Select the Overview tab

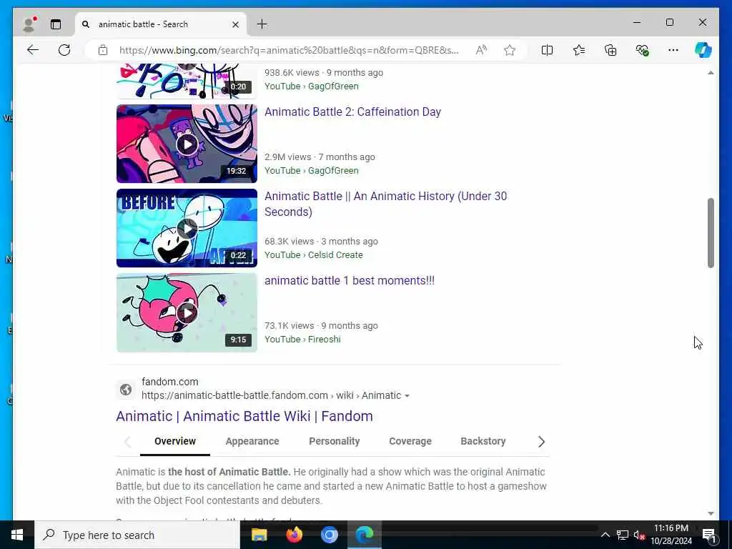tap(175, 441)
